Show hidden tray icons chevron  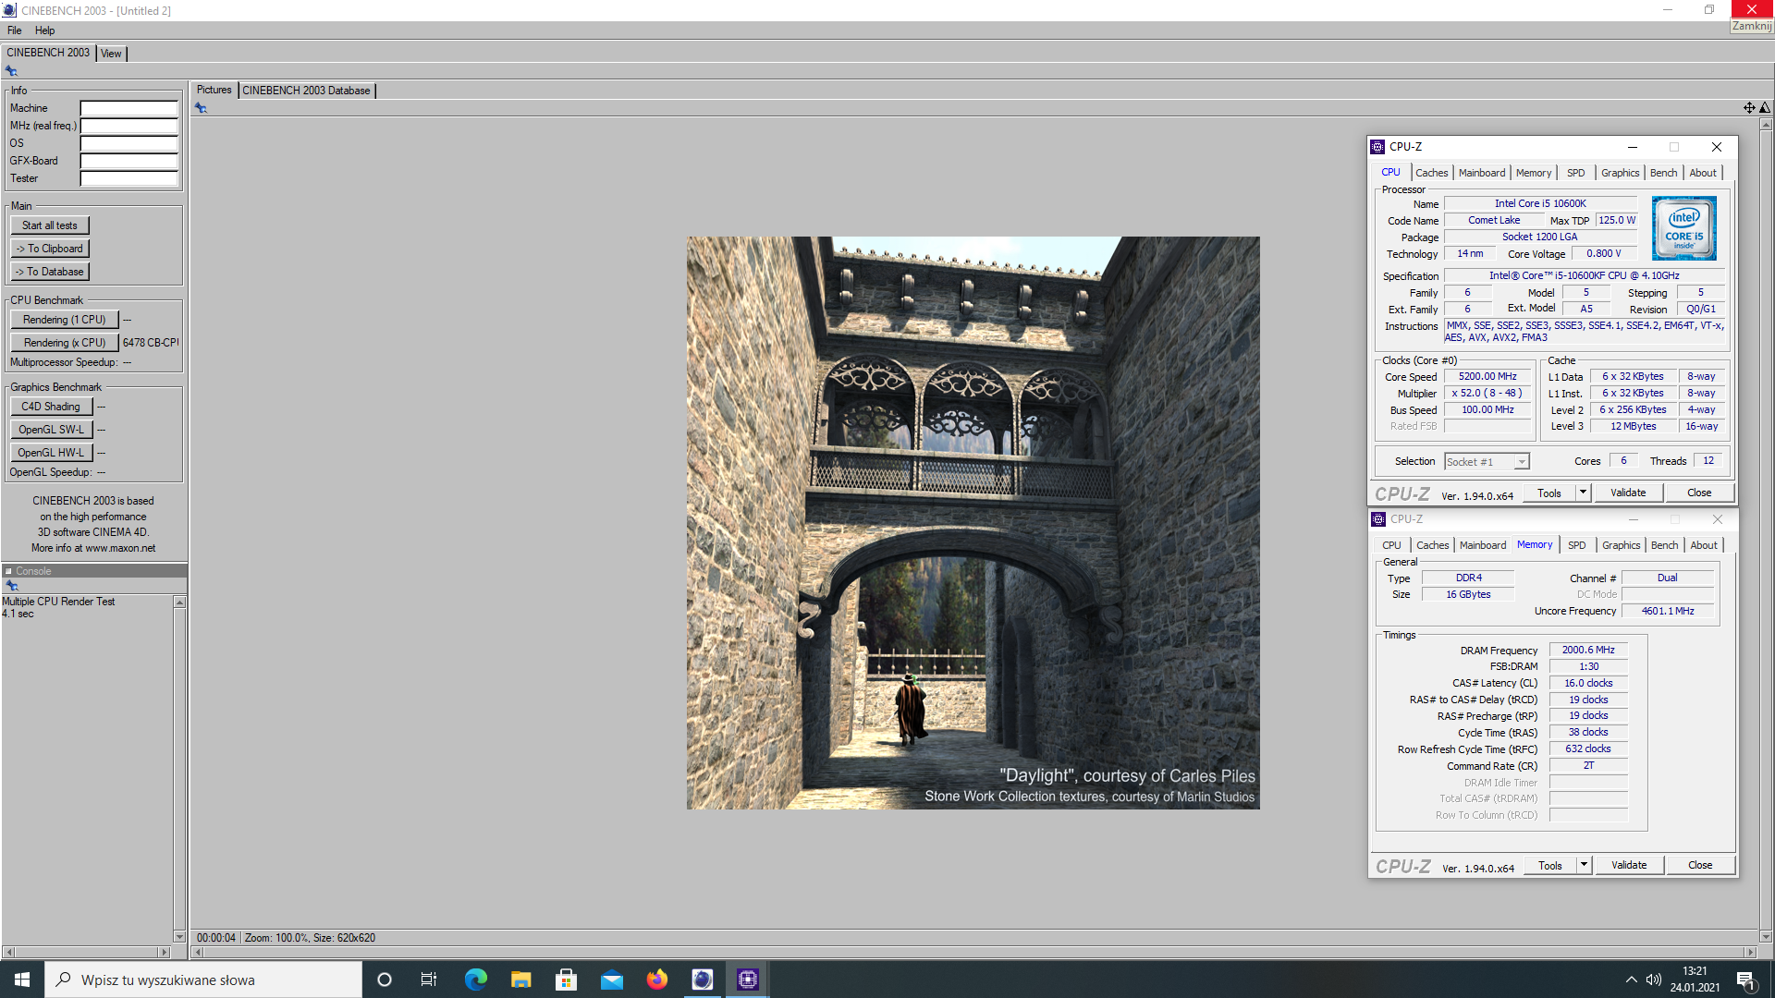[1631, 980]
